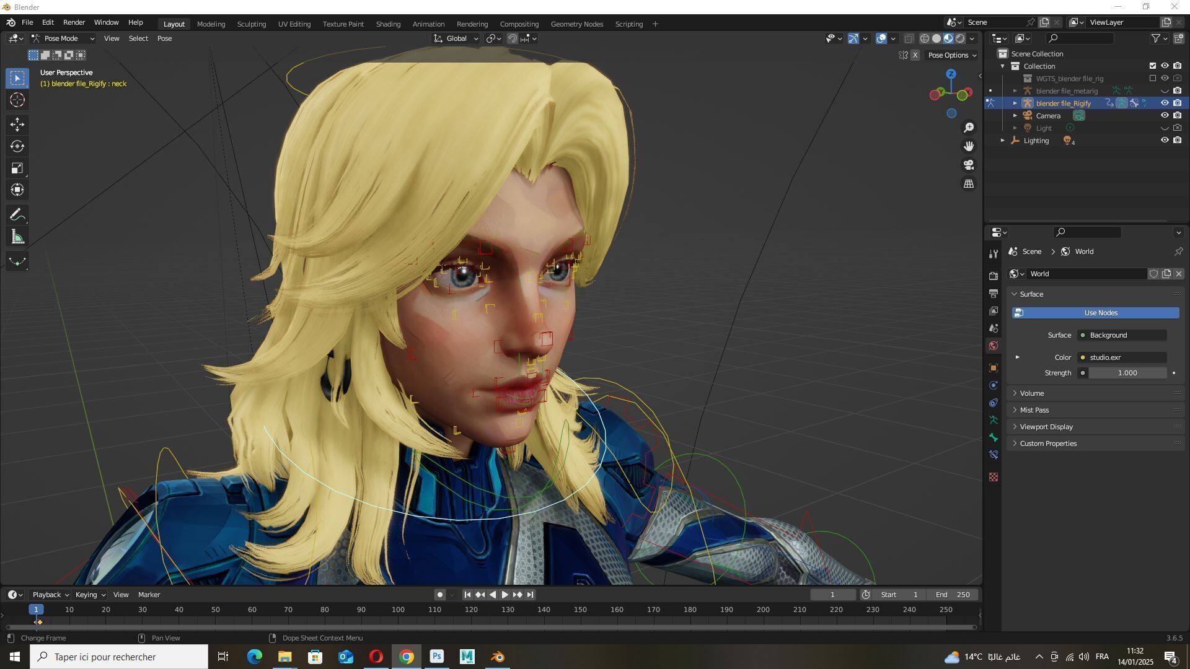Switch orthographic/perspective grid icon

[x=969, y=183]
